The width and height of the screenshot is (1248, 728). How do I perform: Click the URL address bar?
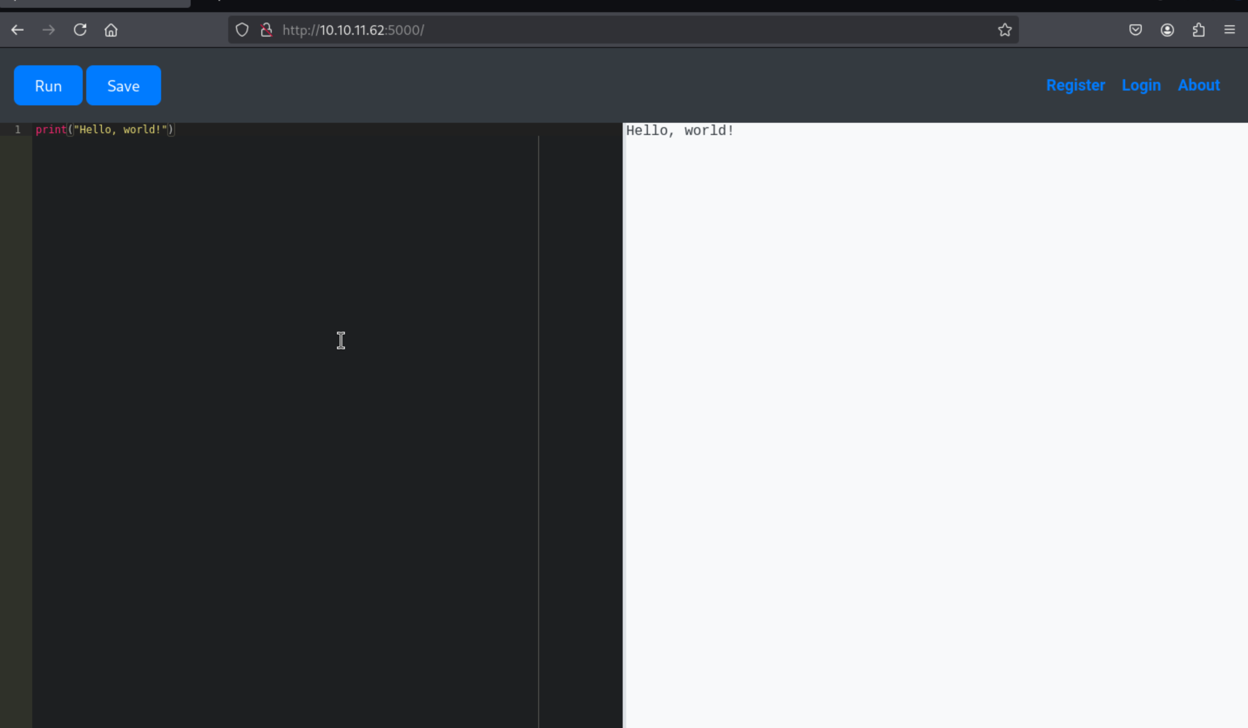pyautogui.click(x=594, y=30)
